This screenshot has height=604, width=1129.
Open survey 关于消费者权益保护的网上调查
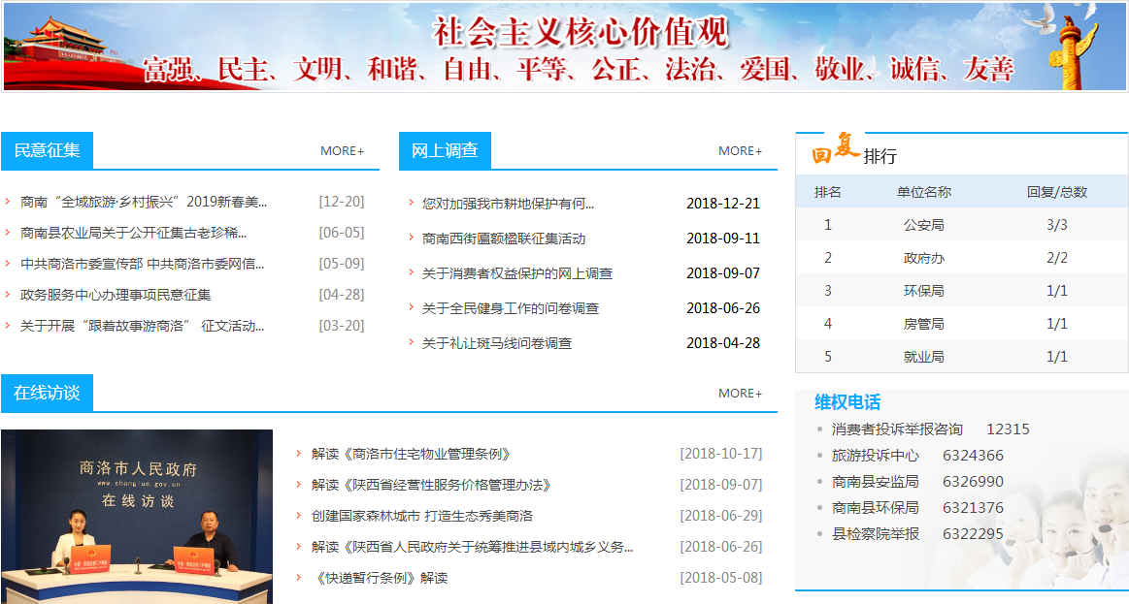[x=517, y=273]
